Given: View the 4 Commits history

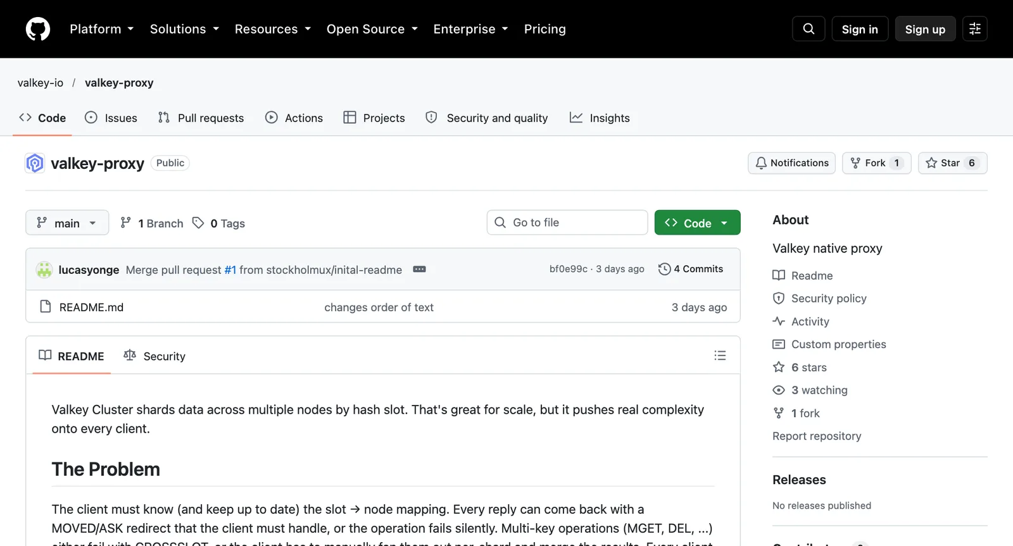Looking at the screenshot, I should (x=691, y=269).
